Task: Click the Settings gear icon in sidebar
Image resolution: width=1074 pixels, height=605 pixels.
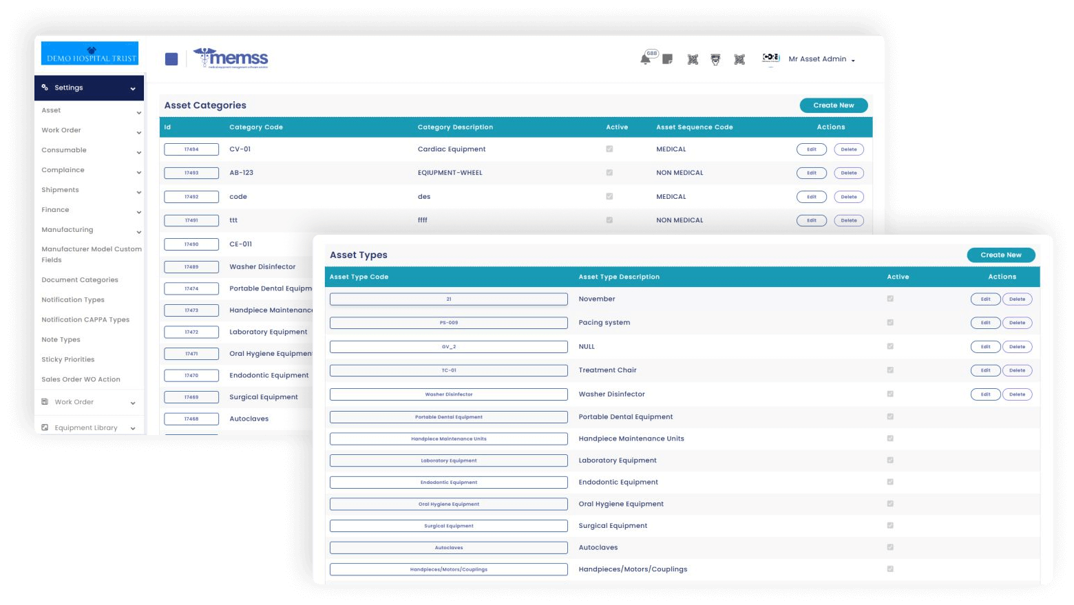Action: point(45,87)
